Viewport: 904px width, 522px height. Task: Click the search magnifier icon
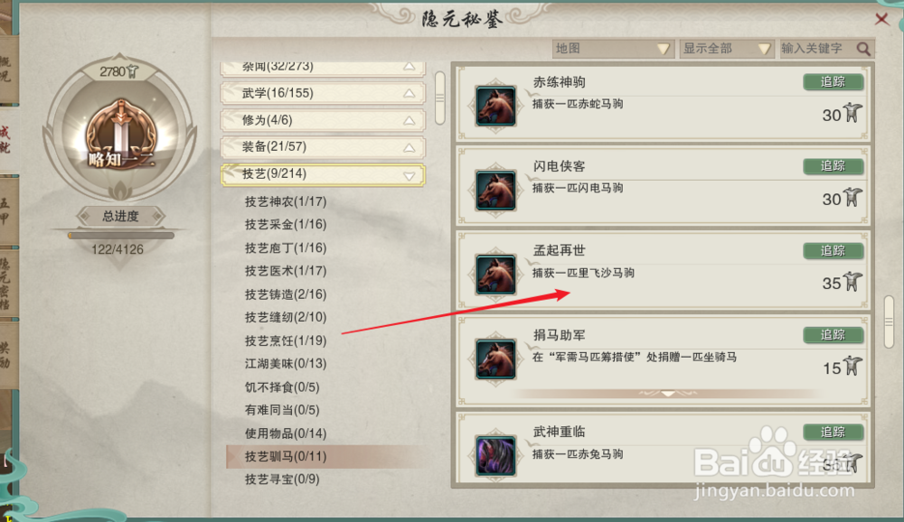point(863,49)
